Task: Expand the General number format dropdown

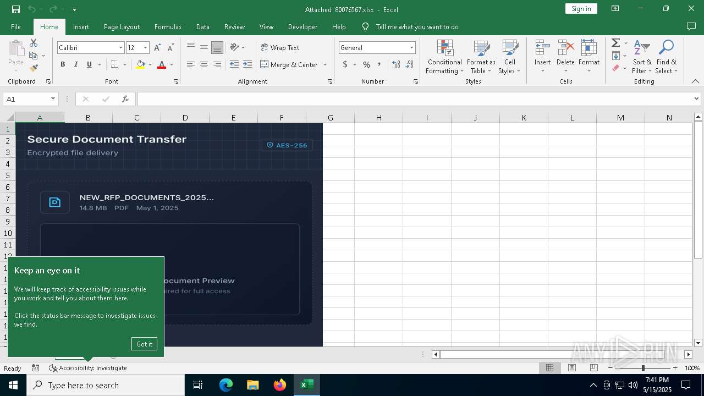Action: [411, 48]
